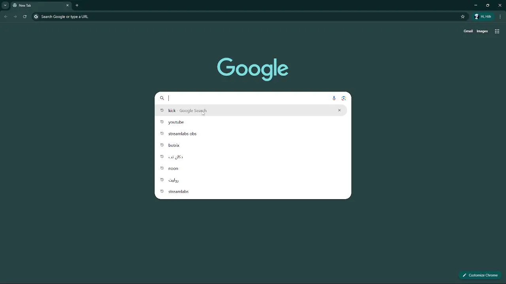Click the back navigation arrow
The width and height of the screenshot is (506, 284).
[x=6, y=17]
